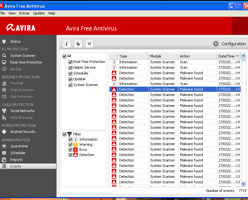This screenshot has height=200, width=248.
Task: Click the Scheduler calendar icon in sidebar
Action: (x=4, y=153)
